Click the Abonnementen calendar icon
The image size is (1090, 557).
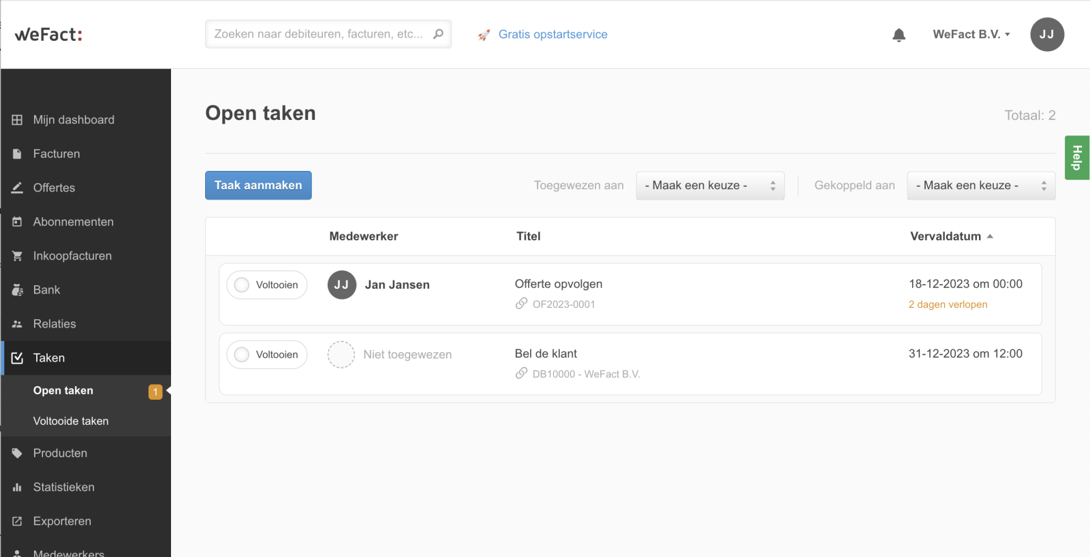(17, 222)
